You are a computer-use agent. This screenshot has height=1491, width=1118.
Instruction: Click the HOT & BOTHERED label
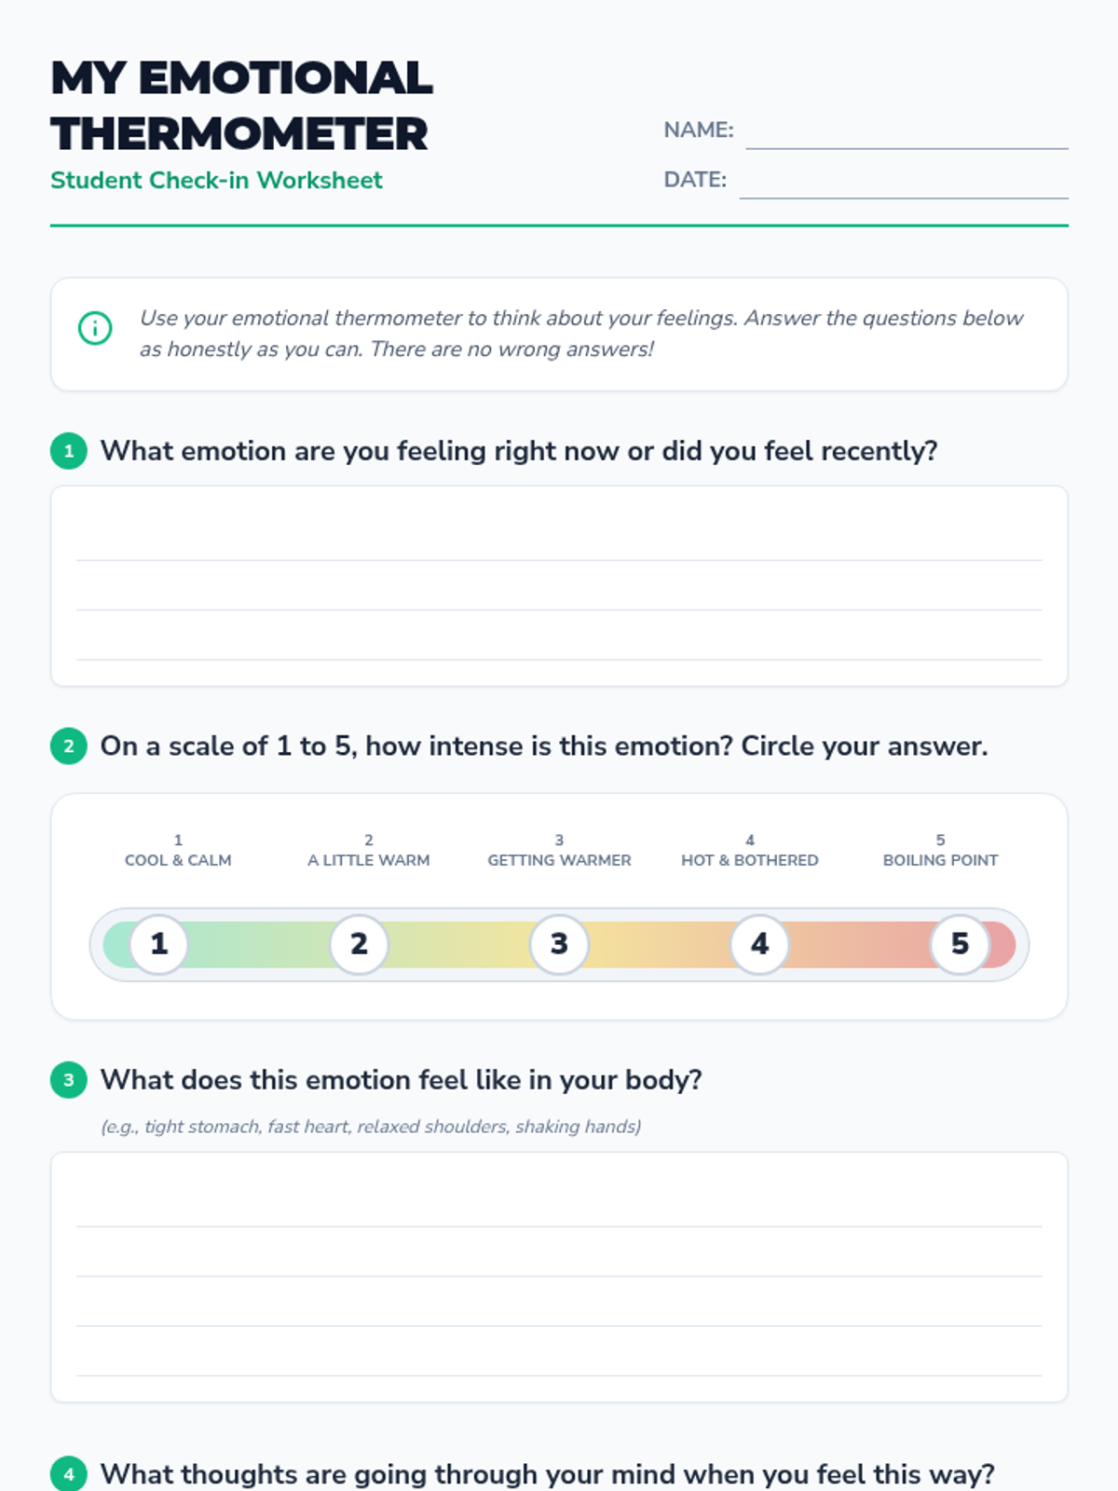(750, 860)
